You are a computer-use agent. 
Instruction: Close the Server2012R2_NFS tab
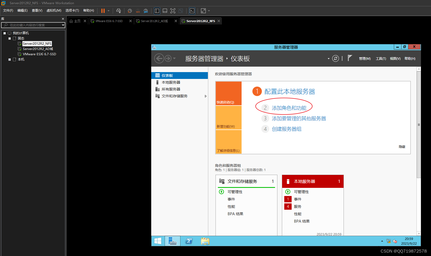(219, 21)
